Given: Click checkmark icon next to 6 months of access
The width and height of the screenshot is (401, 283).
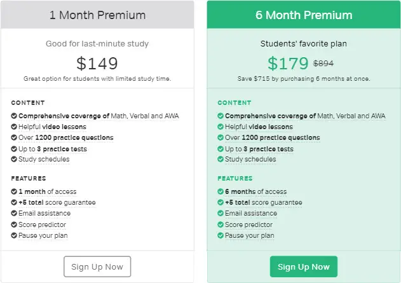Looking at the screenshot, I should pos(221,191).
